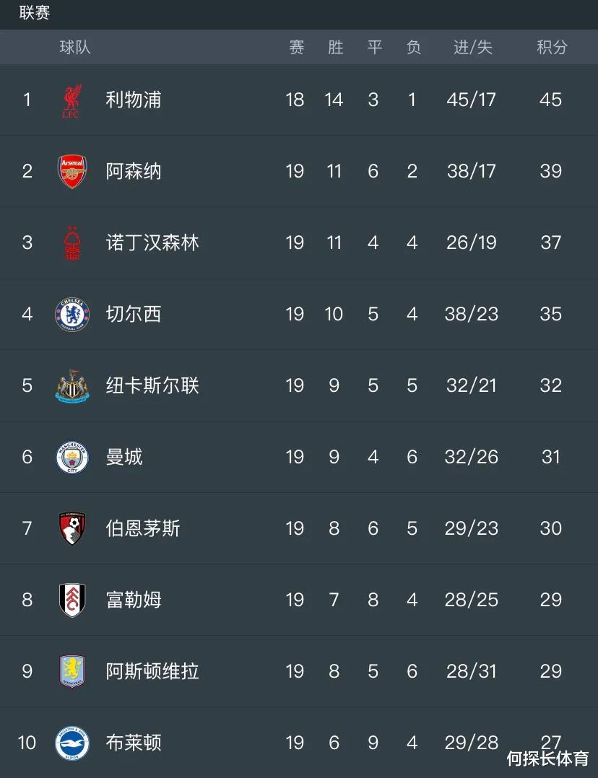598x778 pixels.
Task: Sort by the 进/失 column header
Action: point(472,47)
